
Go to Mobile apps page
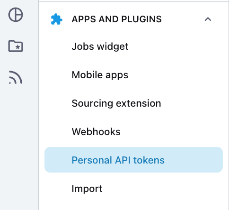coord(100,75)
